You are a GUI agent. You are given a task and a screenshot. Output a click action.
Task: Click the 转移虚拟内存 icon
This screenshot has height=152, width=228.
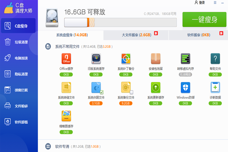(185, 59)
